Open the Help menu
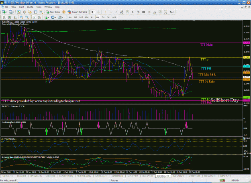This screenshot has width=251, height=183. (57, 7)
